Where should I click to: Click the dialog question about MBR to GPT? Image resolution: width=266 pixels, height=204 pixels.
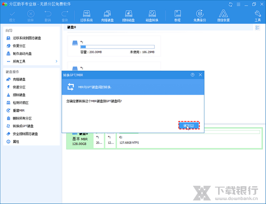pos(94,101)
